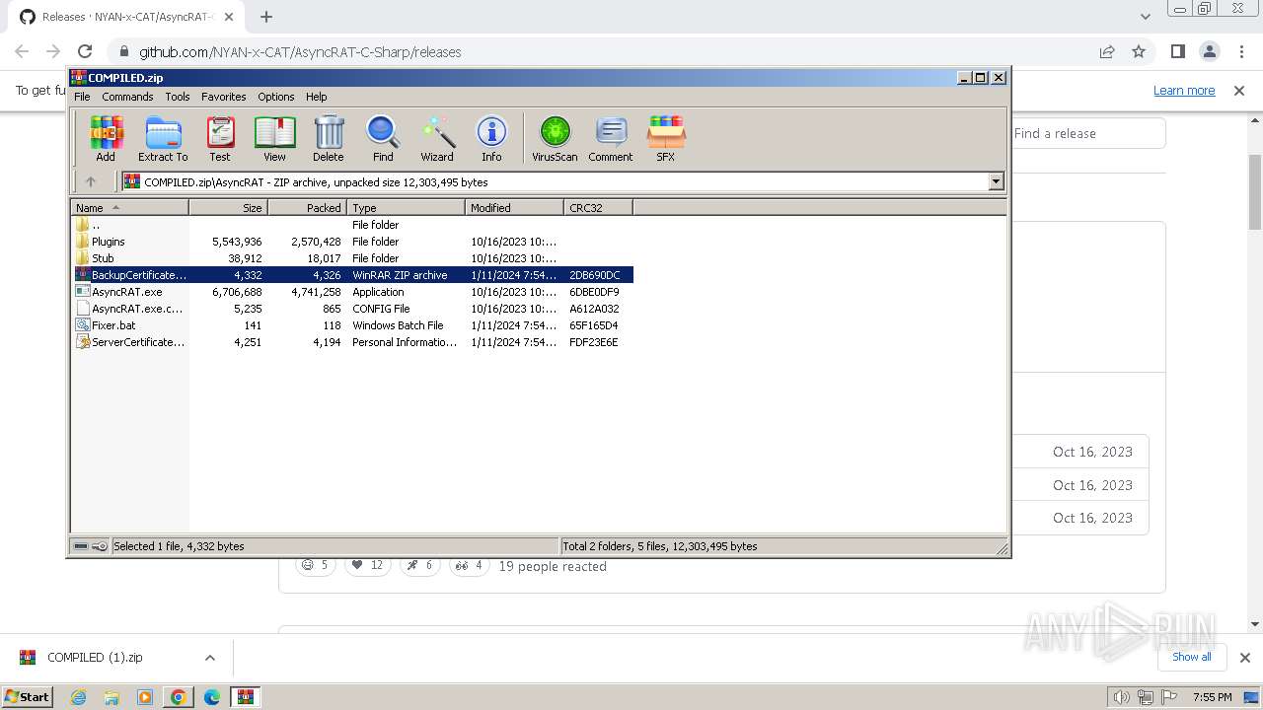Viewport: 1263px width, 710px height.
Task: Open the browser profile avatar
Action: [1209, 52]
